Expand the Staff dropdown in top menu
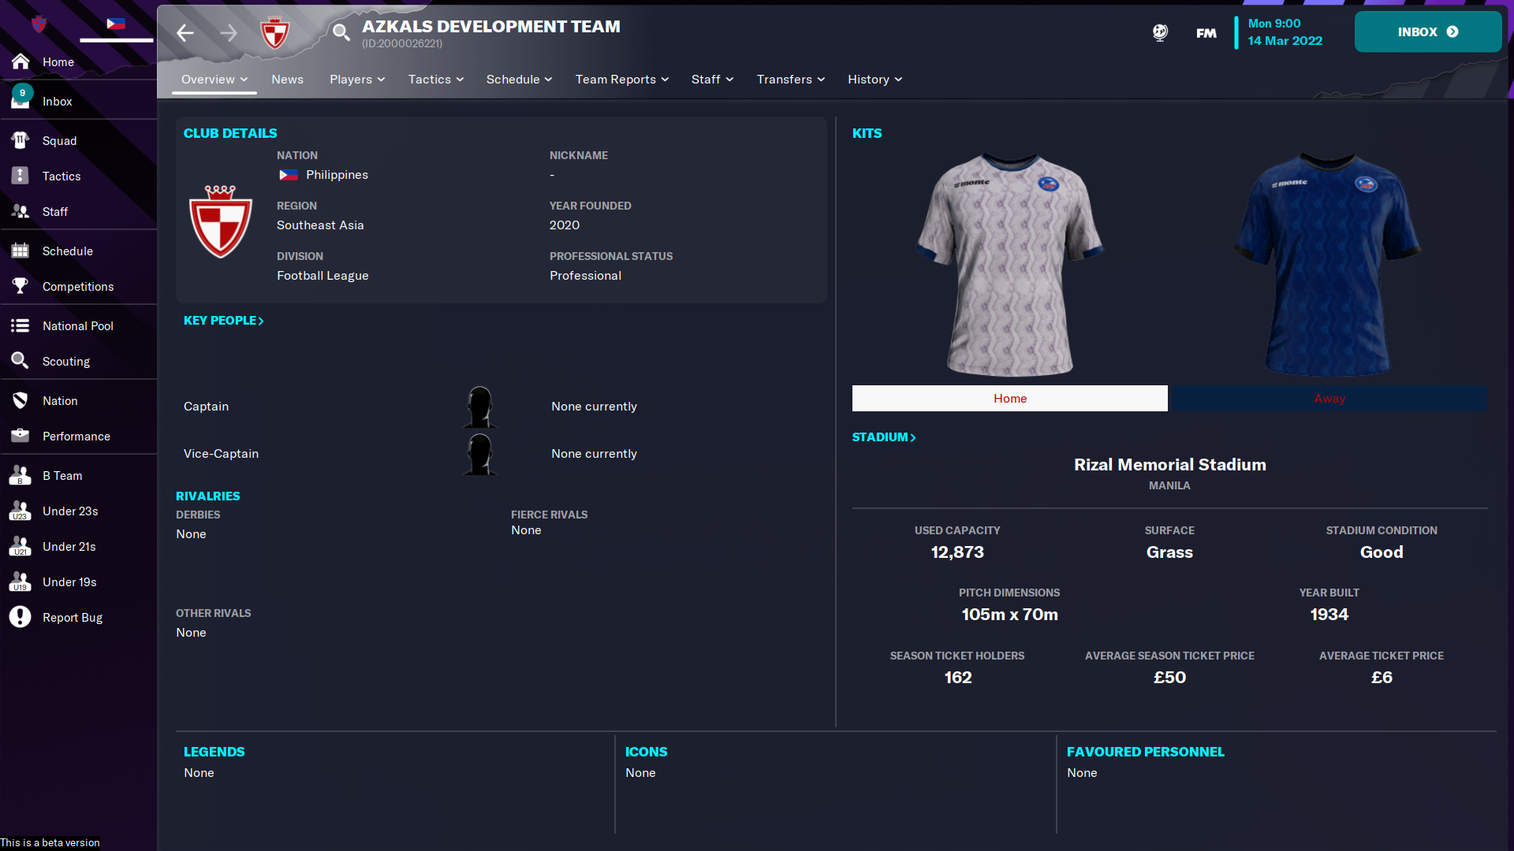This screenshot has width=1514, height=851. point(712,80)
